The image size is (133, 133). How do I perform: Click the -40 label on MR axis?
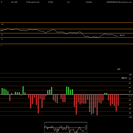[x=130, y=105]
